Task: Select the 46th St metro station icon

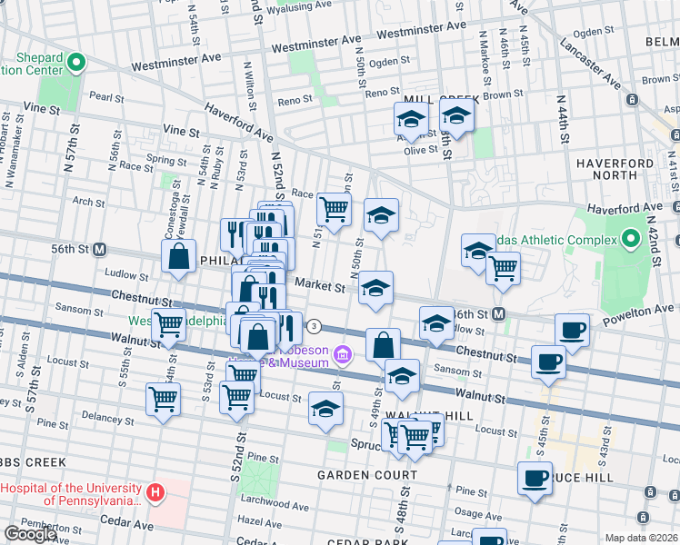Action: pyautogui.click(x=499, y=314)
